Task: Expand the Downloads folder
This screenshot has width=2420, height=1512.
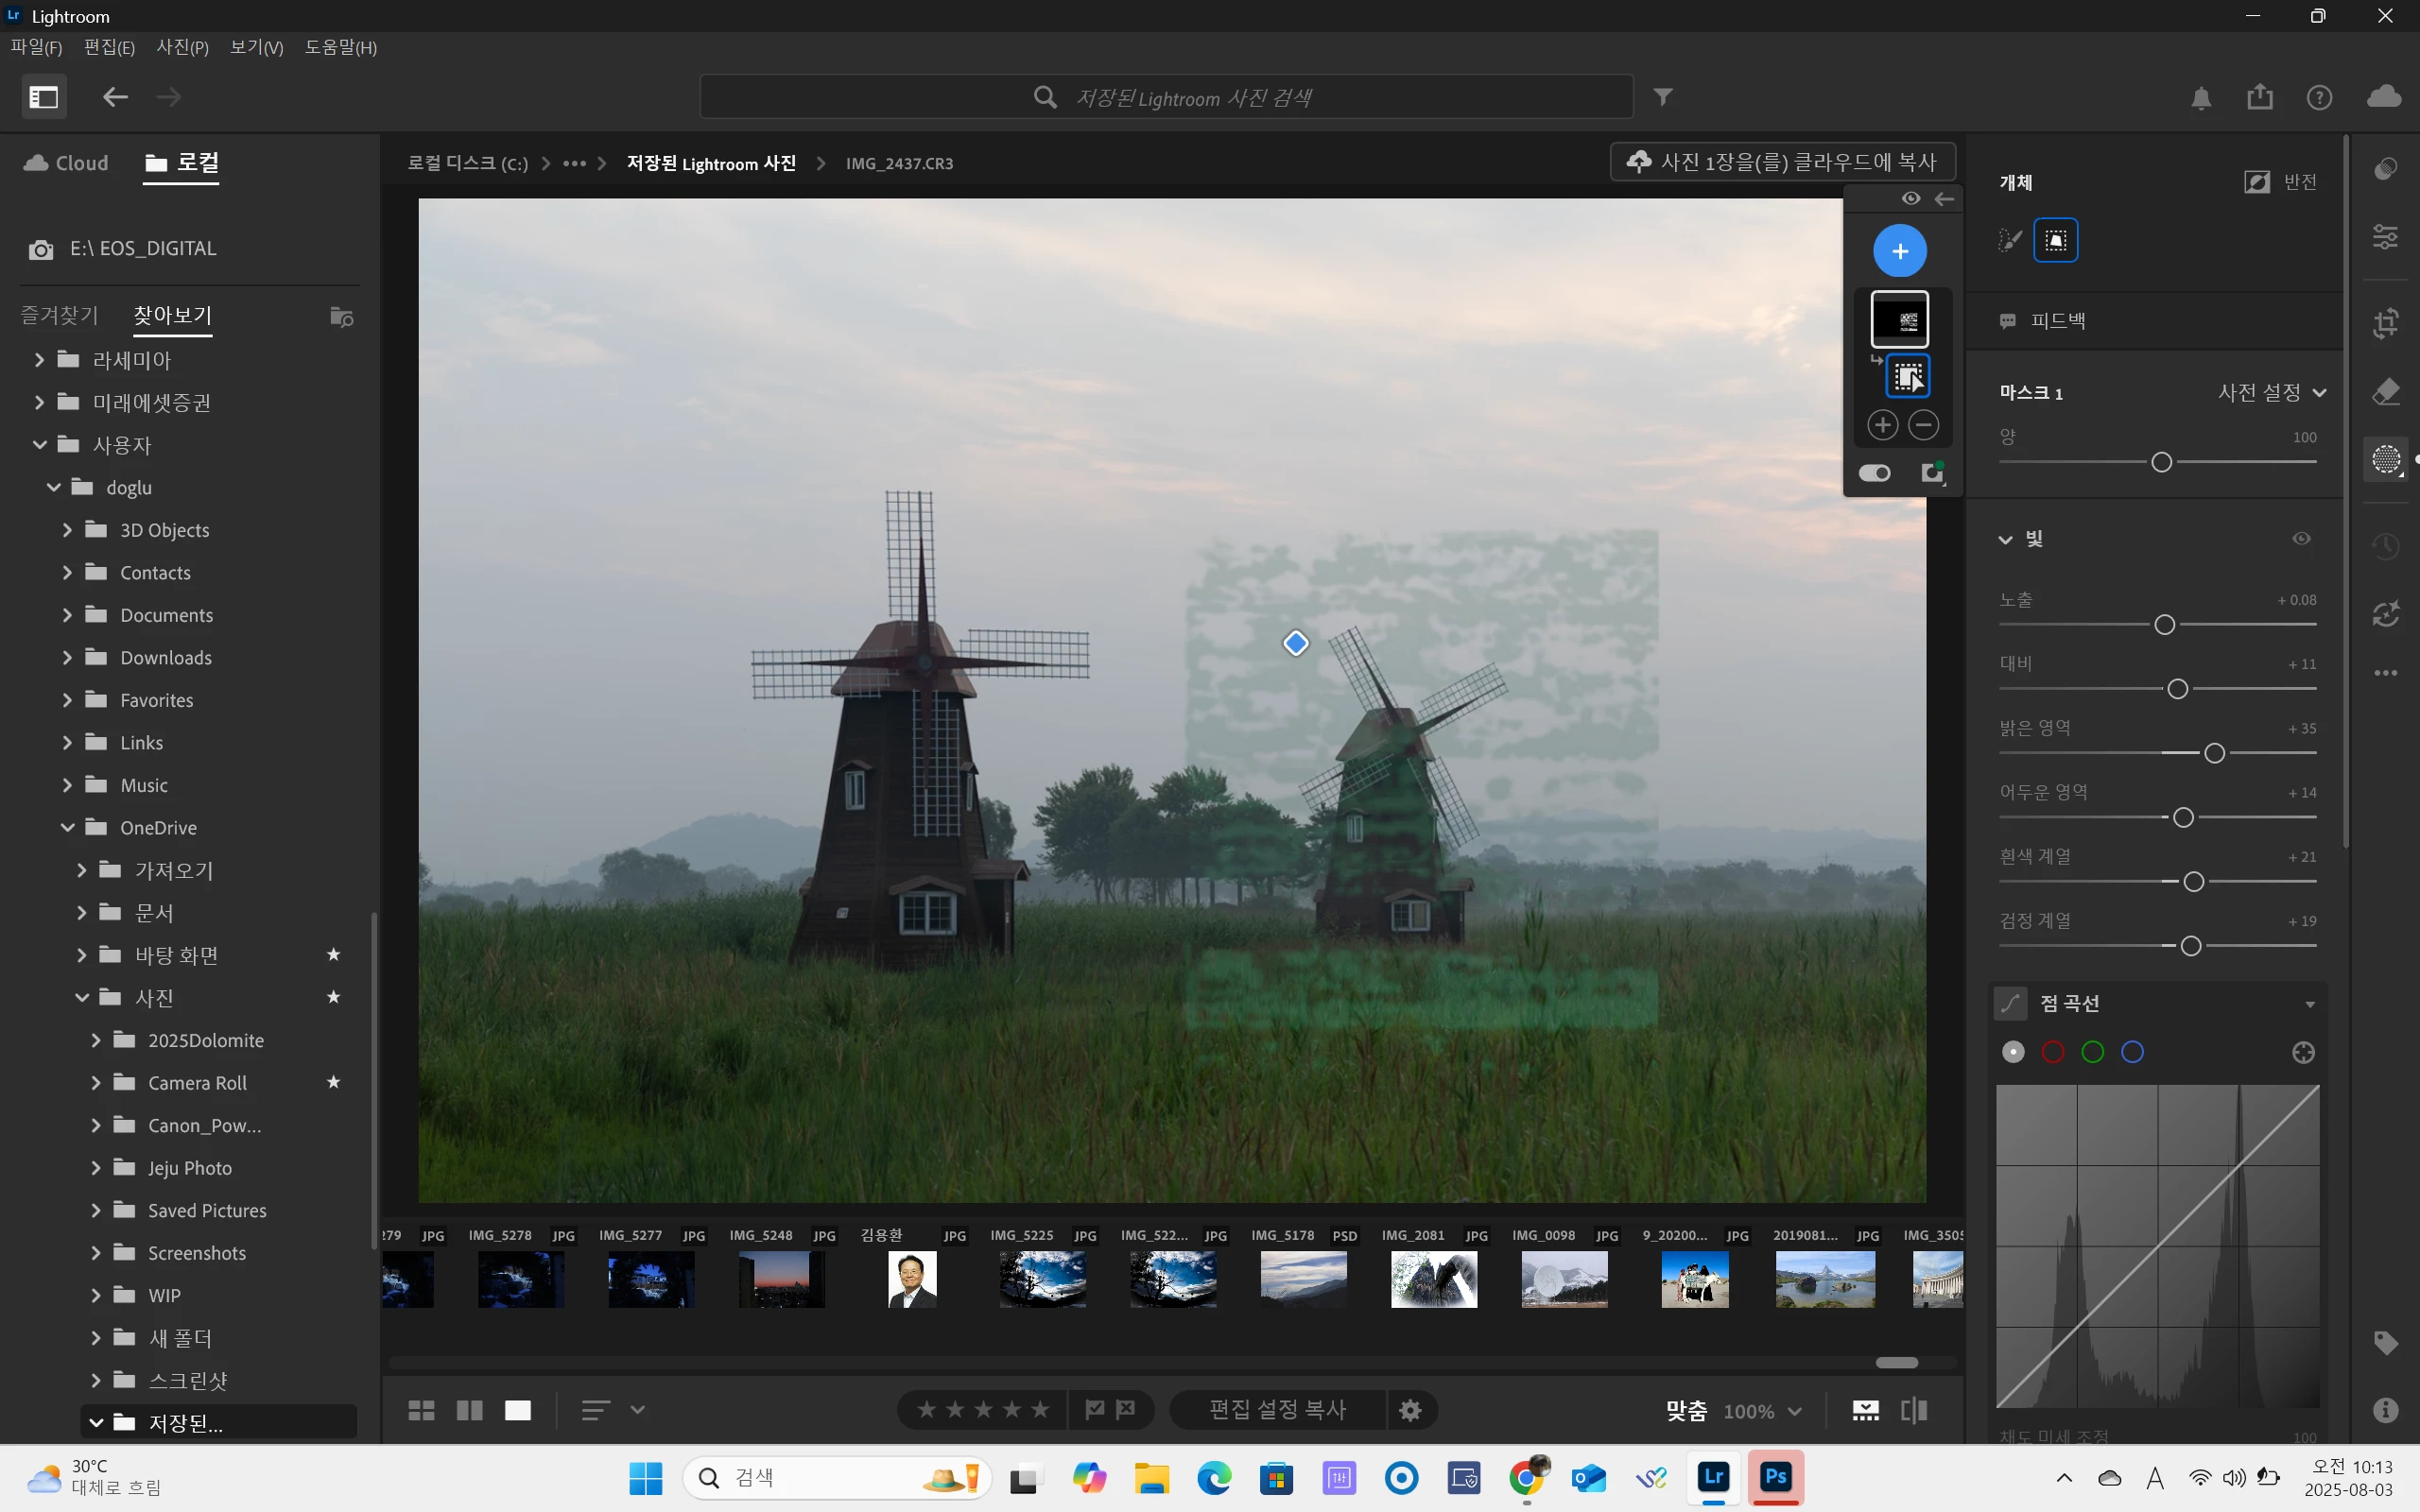Action: tap(67, 658)
